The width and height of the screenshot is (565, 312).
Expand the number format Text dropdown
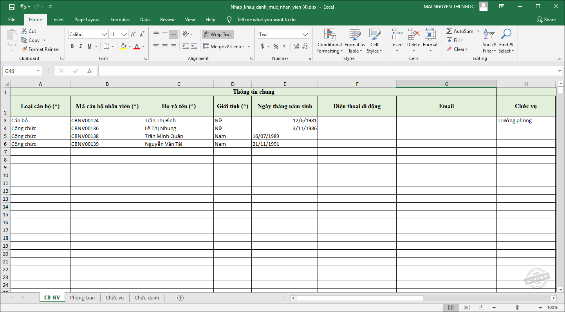(x=305, y=34)
